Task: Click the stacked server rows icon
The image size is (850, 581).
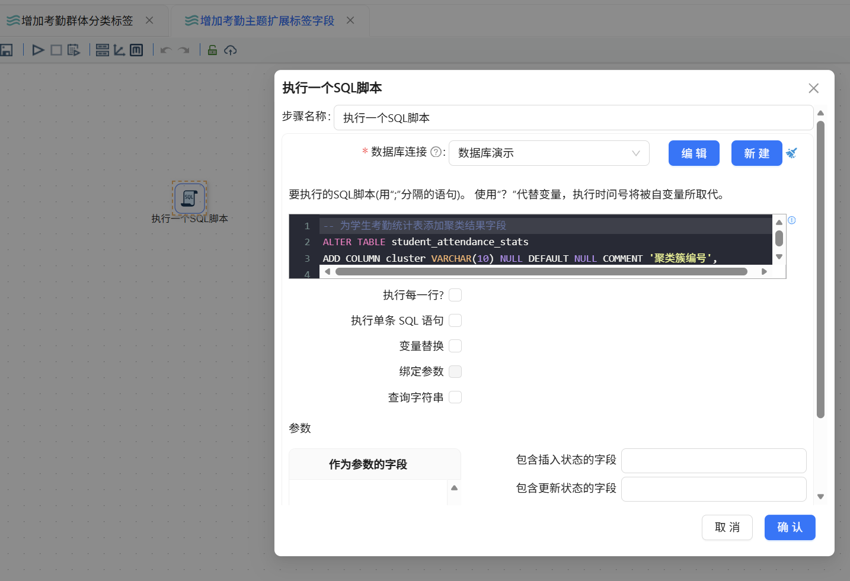Action: point(102,50)
